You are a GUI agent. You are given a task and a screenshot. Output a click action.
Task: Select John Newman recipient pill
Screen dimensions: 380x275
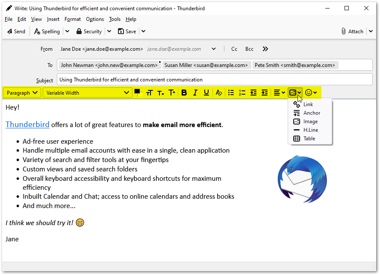point(109,65)
